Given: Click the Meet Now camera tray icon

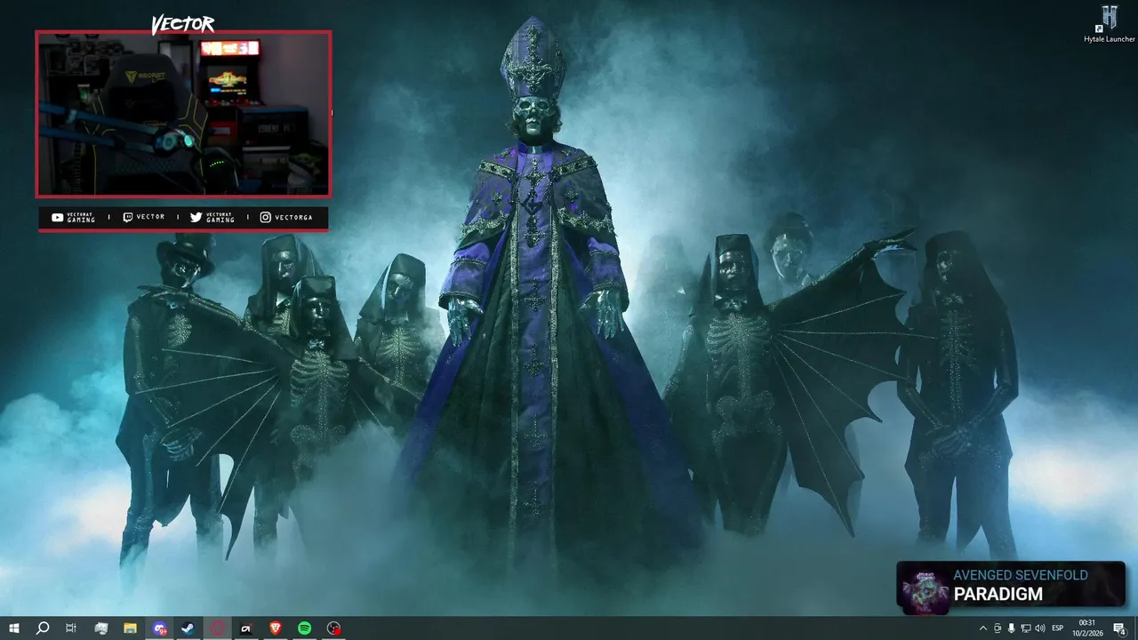Looking at the screenshot, I should click(x=998, y=628).
